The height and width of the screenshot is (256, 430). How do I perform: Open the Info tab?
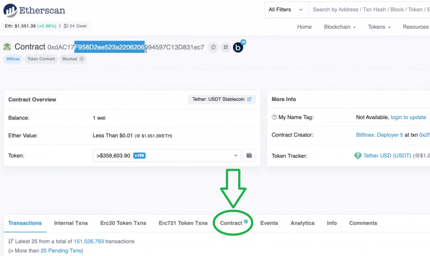tap(332, 223)
